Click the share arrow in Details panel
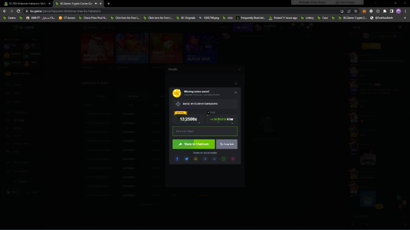The width and height of the screenshot is (410, 230). (236, 83)
